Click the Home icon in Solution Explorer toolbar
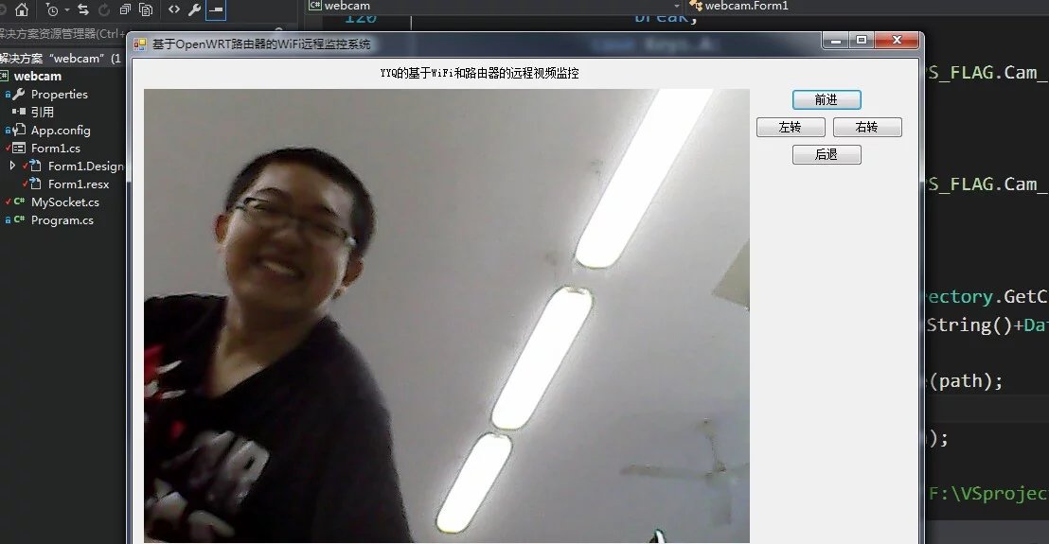The width and height of the screenshot is (1049, 544). (x=22, y=10)
